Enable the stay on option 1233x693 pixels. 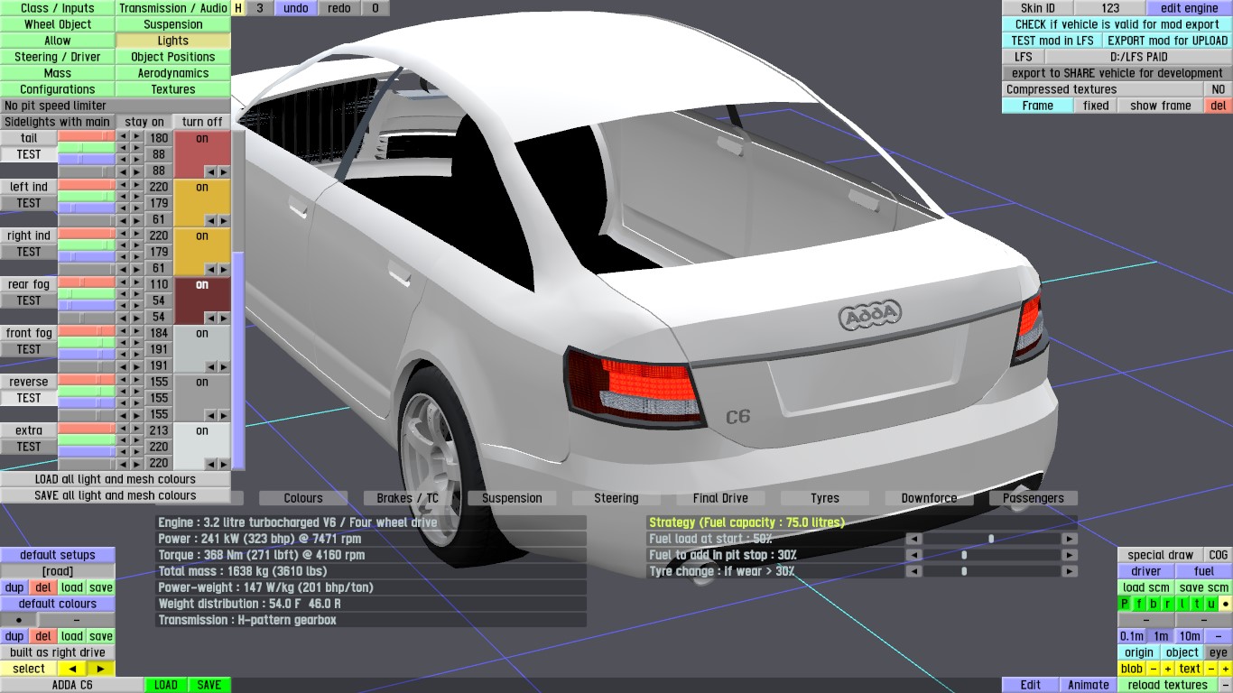[x=144, y=122]
